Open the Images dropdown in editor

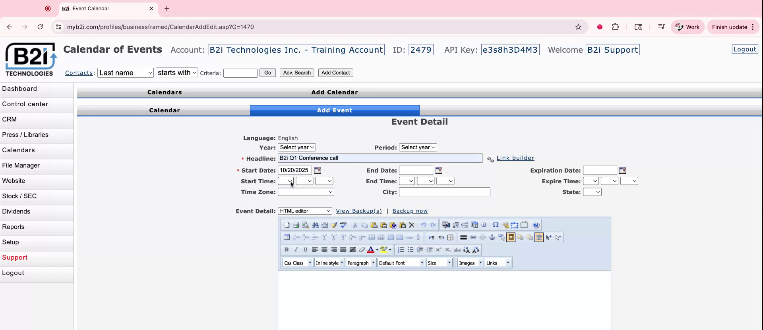tap(471, 263)
